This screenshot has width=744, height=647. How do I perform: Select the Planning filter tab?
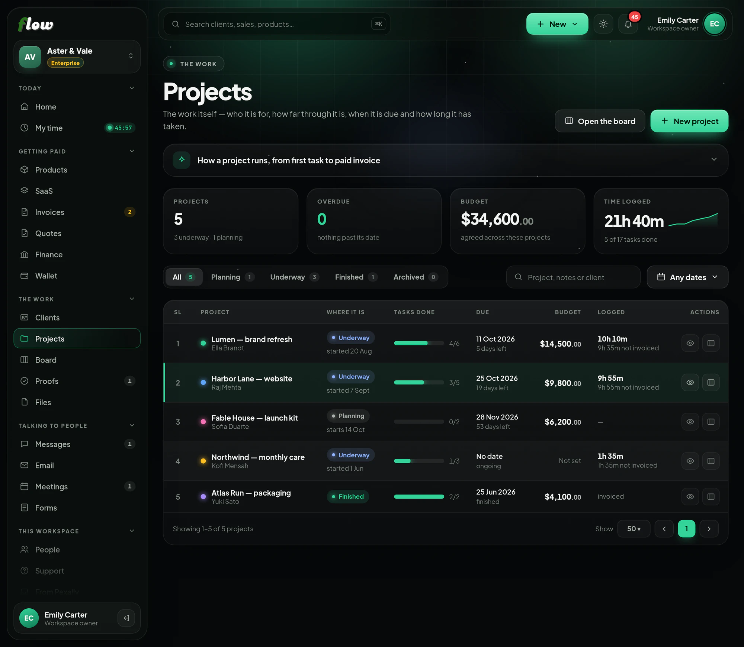pyautogui.click(x=232, y=277)
